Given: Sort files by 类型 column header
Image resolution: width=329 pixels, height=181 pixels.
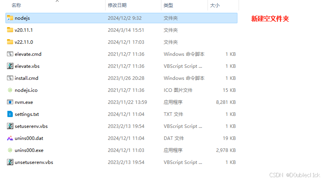Looking at the screenshot, I should coord(168,5).
